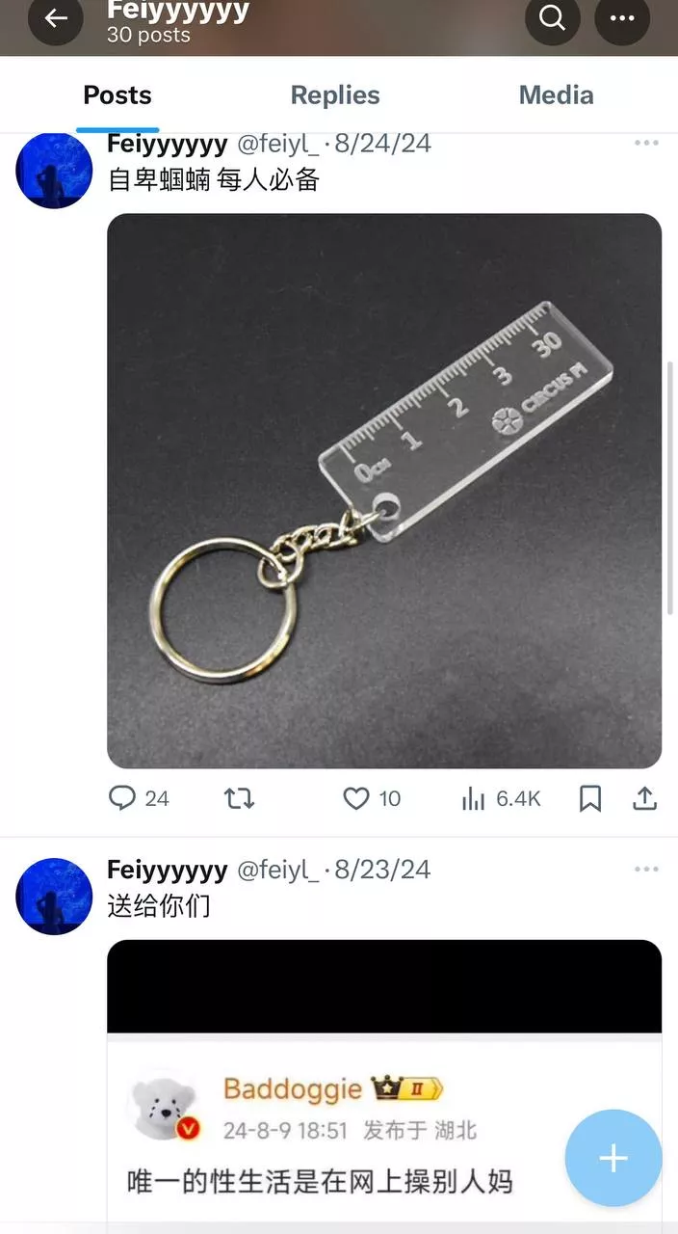Expand more options on the 8/23/24 post
This screenshot has height=1234, width=678.
(646, 870)
